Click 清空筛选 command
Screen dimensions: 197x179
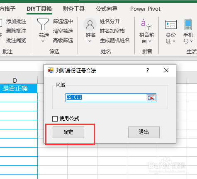click(x=63, y=31)
